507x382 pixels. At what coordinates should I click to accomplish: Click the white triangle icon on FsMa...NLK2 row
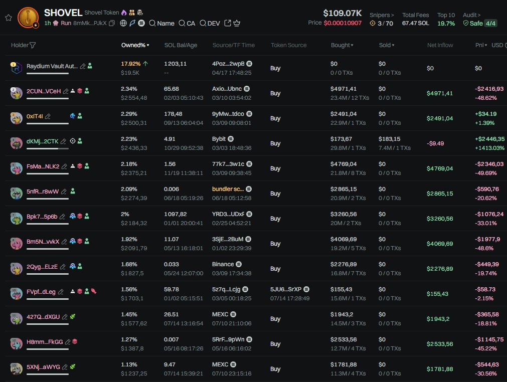click(73, 166)
